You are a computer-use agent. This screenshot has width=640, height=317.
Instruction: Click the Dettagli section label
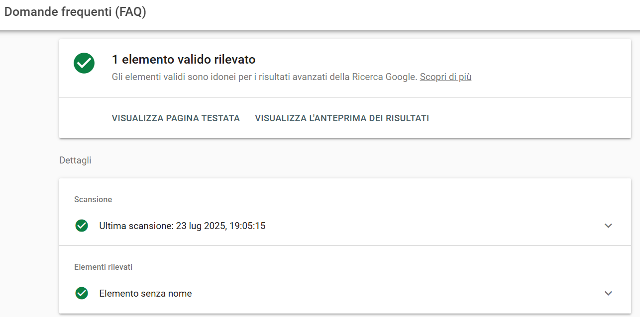[x=75, y=160]
